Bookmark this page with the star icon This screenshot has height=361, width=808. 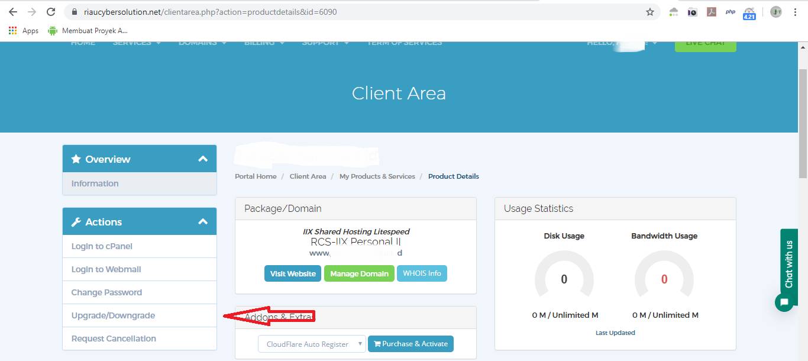pyautogui.click(x=650, y=12)
